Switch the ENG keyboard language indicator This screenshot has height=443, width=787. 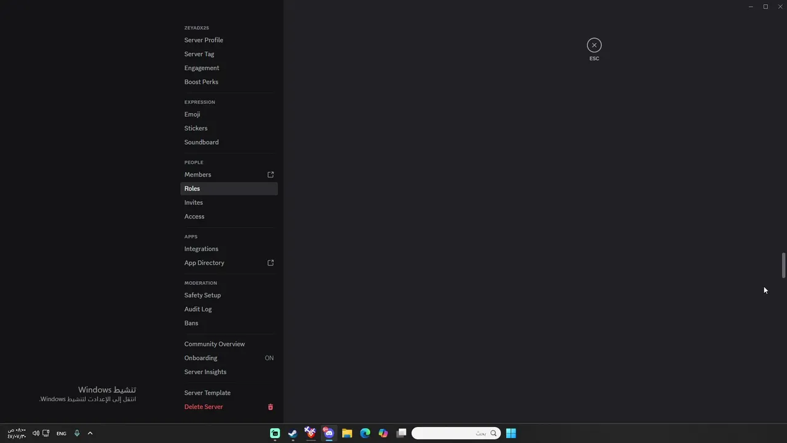61,433
